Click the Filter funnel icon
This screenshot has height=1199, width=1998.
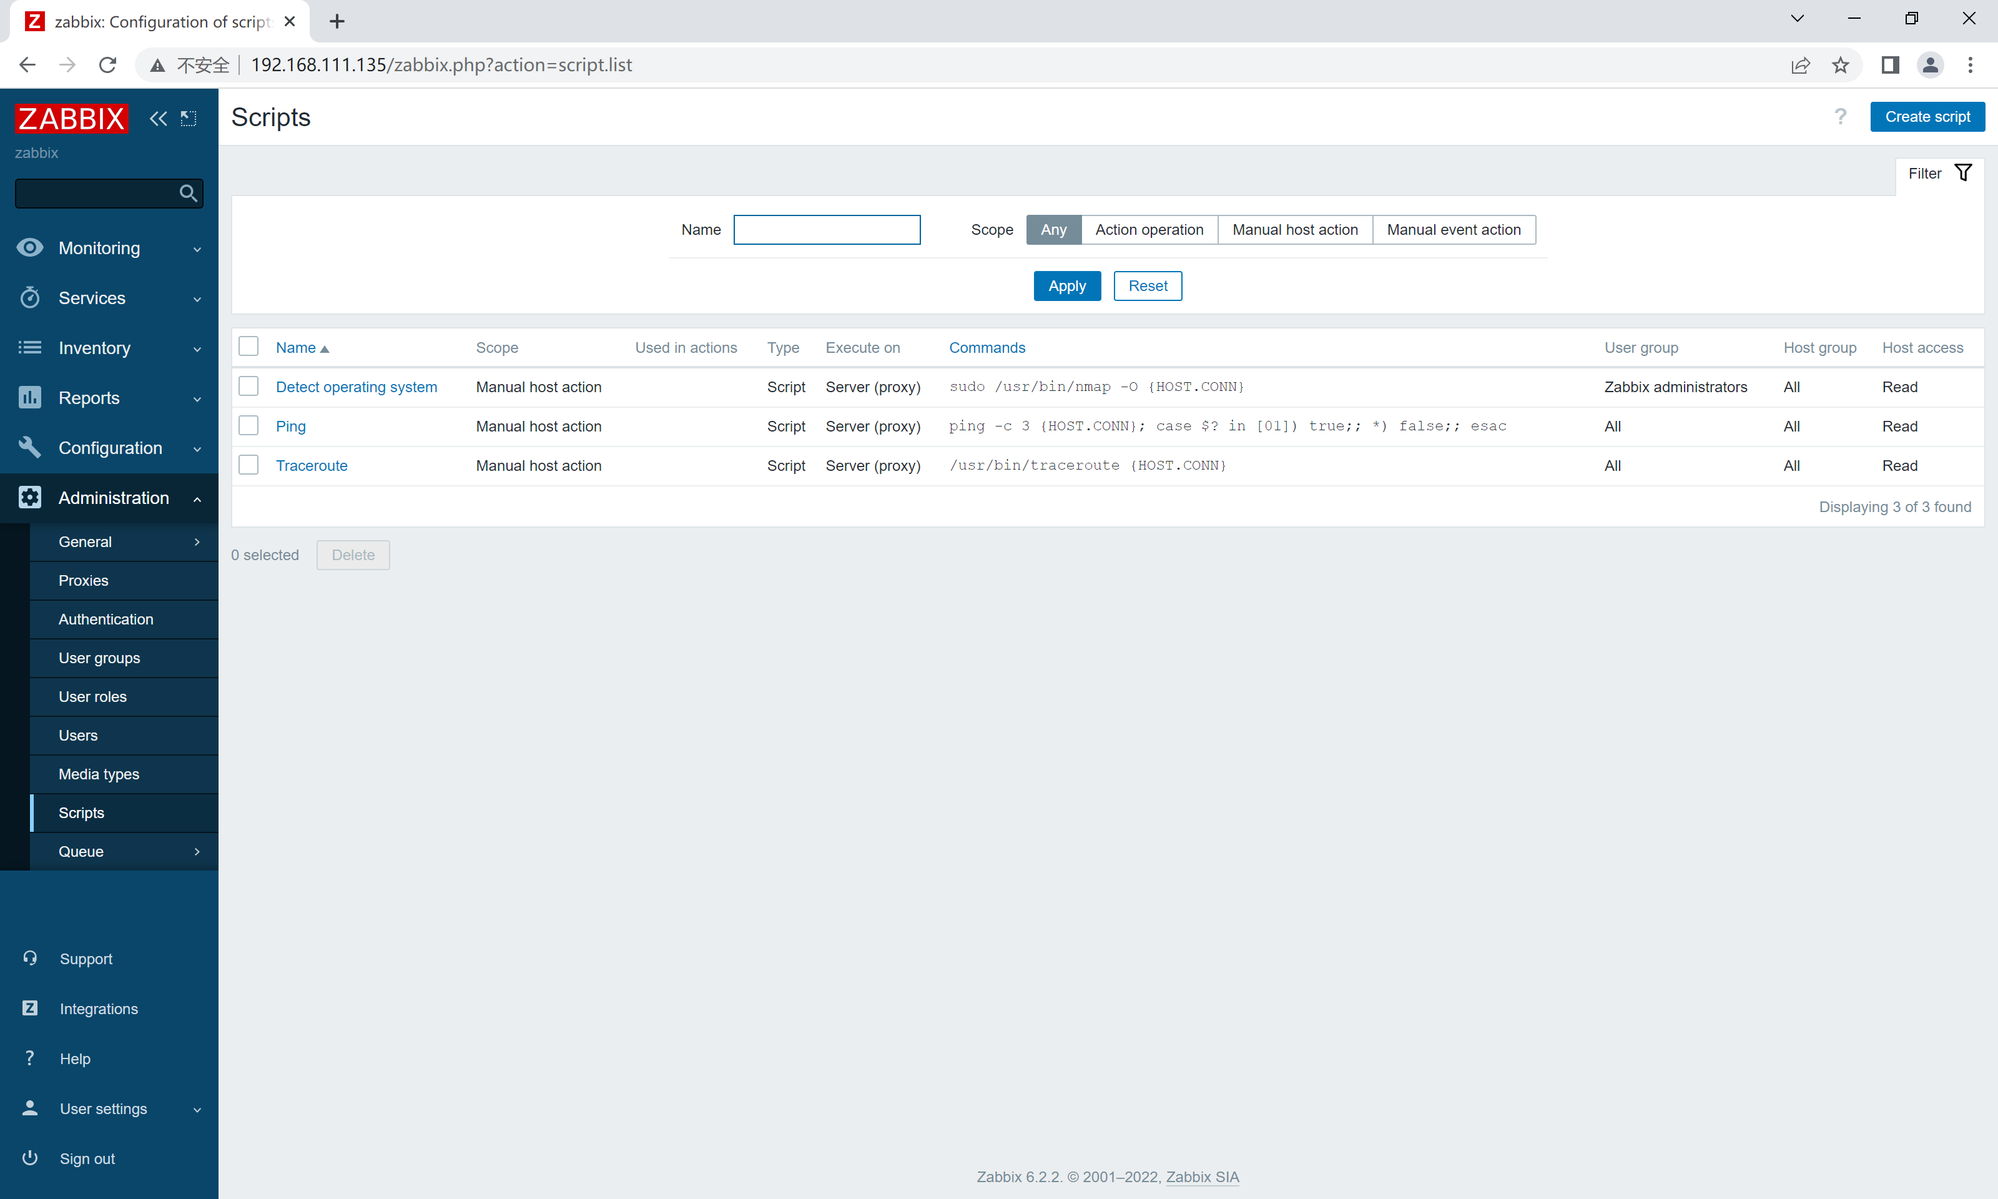click(x=1962, y=173)
